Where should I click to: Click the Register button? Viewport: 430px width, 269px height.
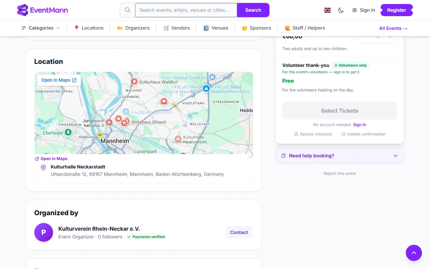[x=396, y=10]
